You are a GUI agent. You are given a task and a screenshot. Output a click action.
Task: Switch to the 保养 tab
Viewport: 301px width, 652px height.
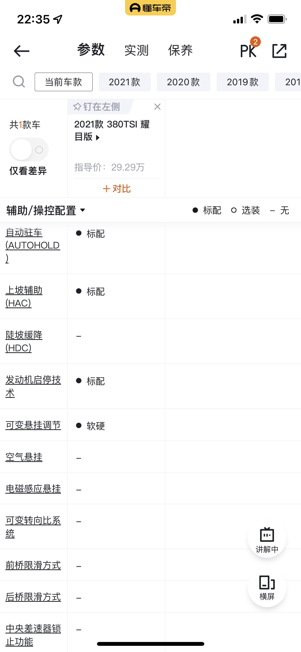tap(180, 50)
